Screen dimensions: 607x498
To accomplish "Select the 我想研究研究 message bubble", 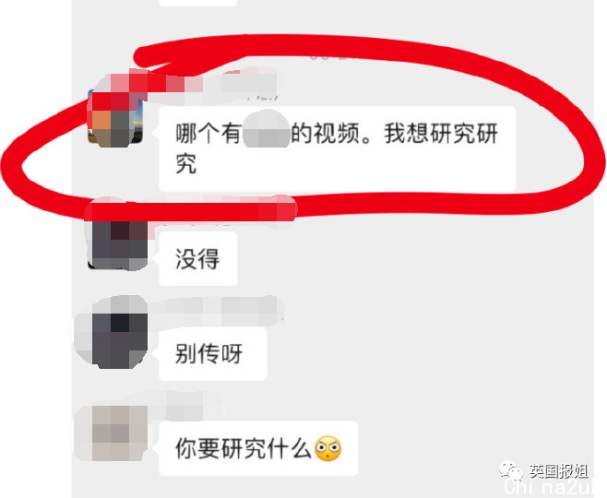I will pos(338,149).
